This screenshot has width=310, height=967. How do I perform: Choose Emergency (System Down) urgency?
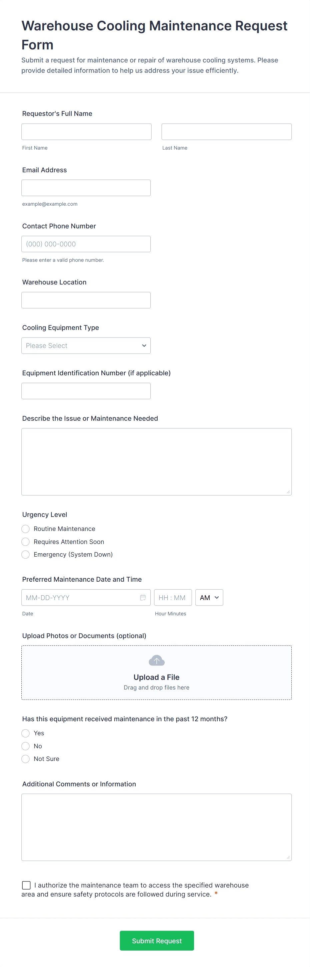(x=25, y=554)
